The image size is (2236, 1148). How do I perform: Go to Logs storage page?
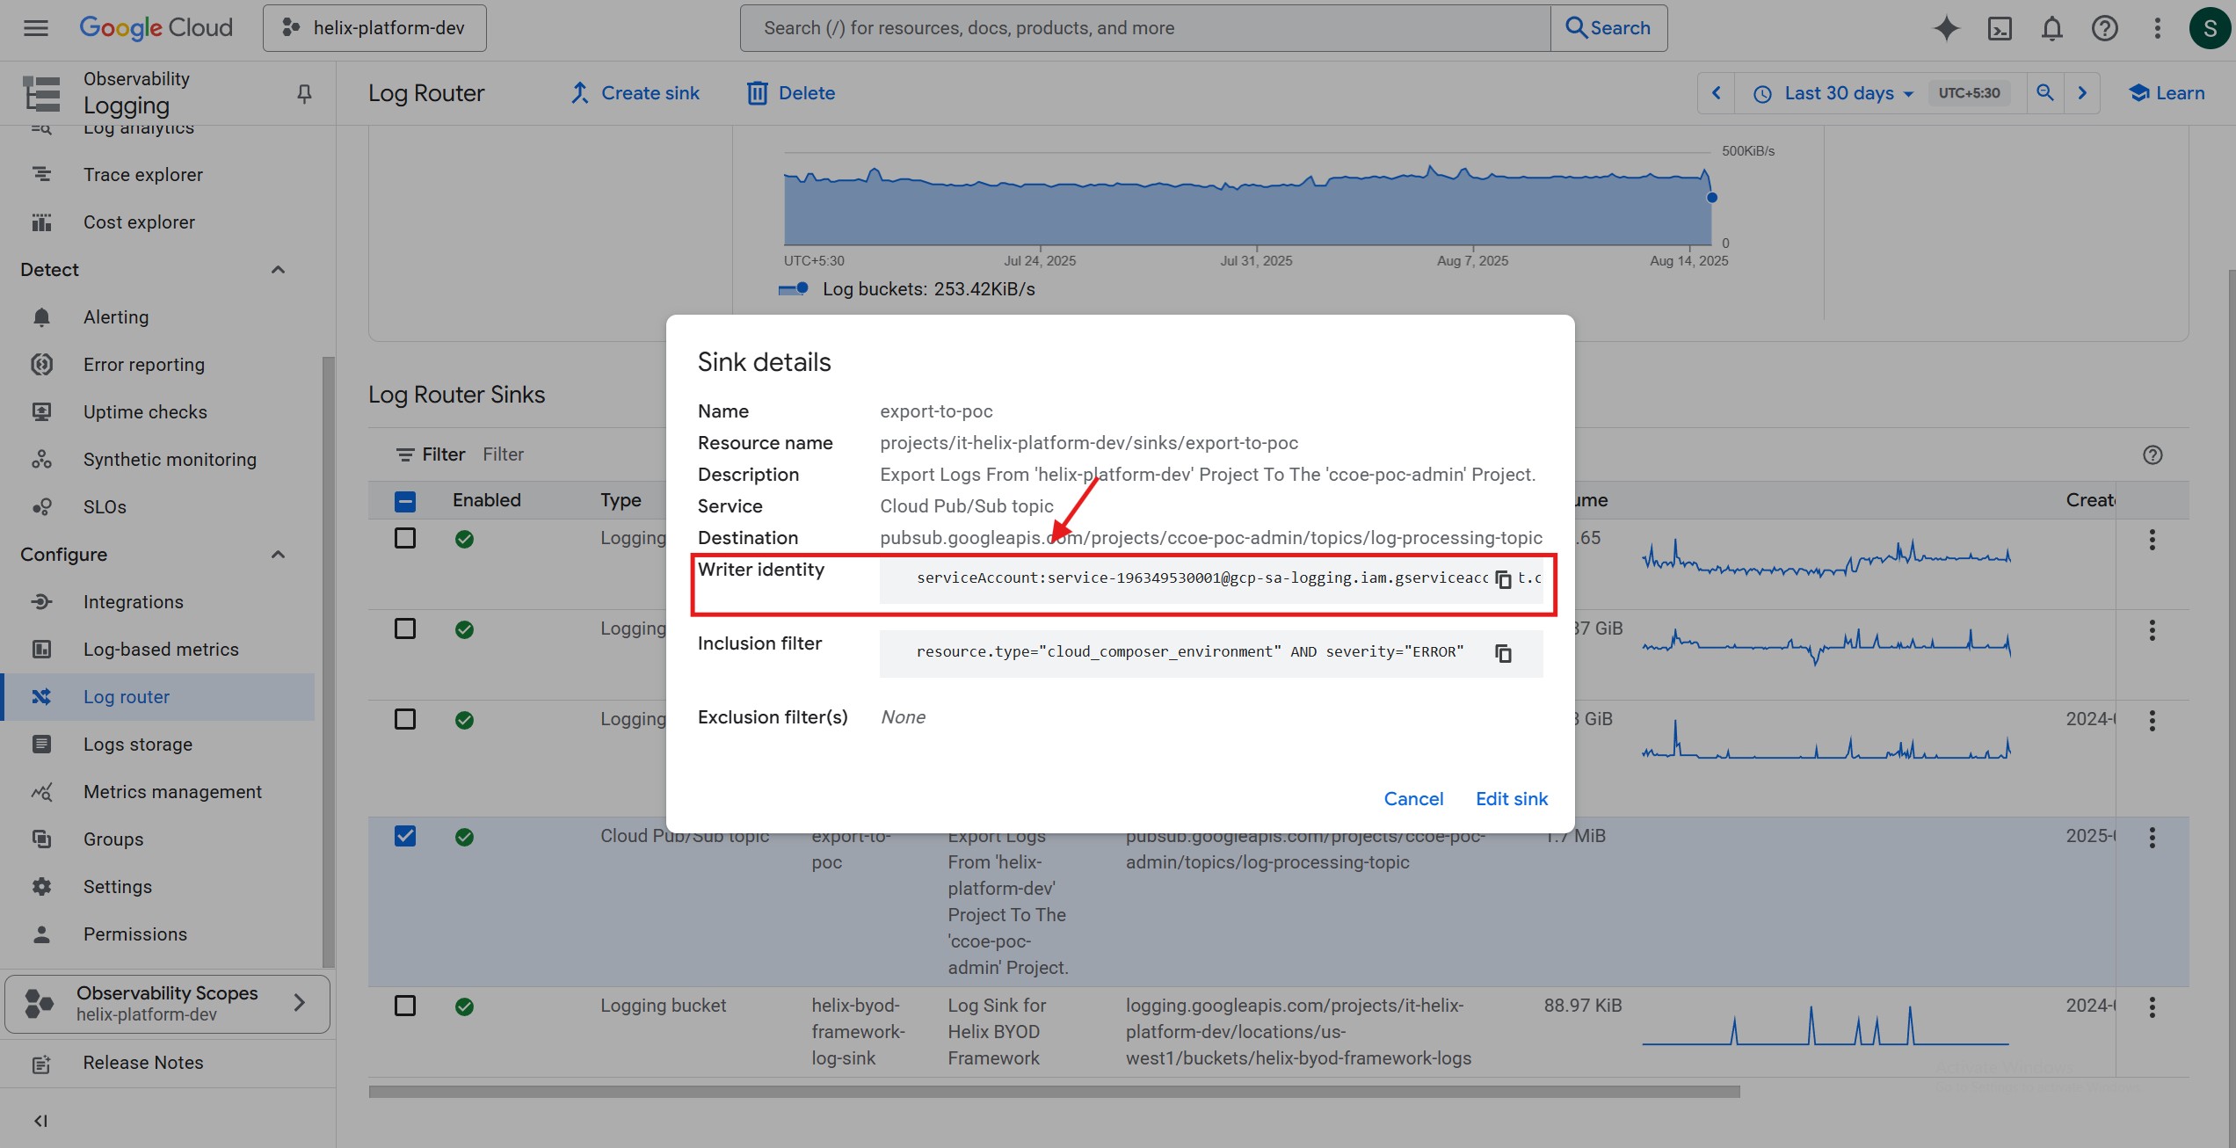pos(138,745)
